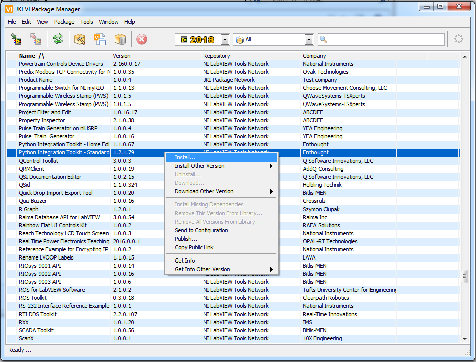Select the Powertrain Controls Device Drivers row
Screen dimensions: 476x362
233,64
